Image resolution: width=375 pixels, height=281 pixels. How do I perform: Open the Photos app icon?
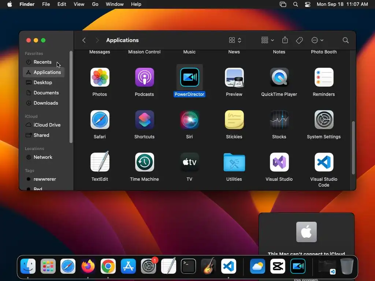coord(100,77)
